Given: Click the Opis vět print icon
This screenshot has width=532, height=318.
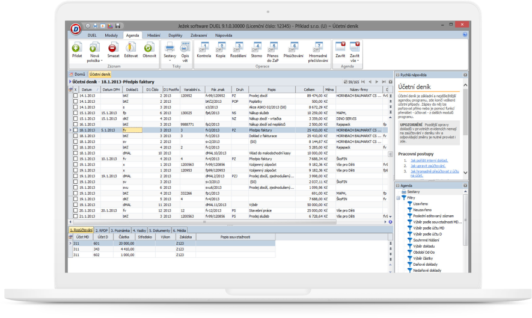Looking at the screenshot, I should [x=185, y=48].
